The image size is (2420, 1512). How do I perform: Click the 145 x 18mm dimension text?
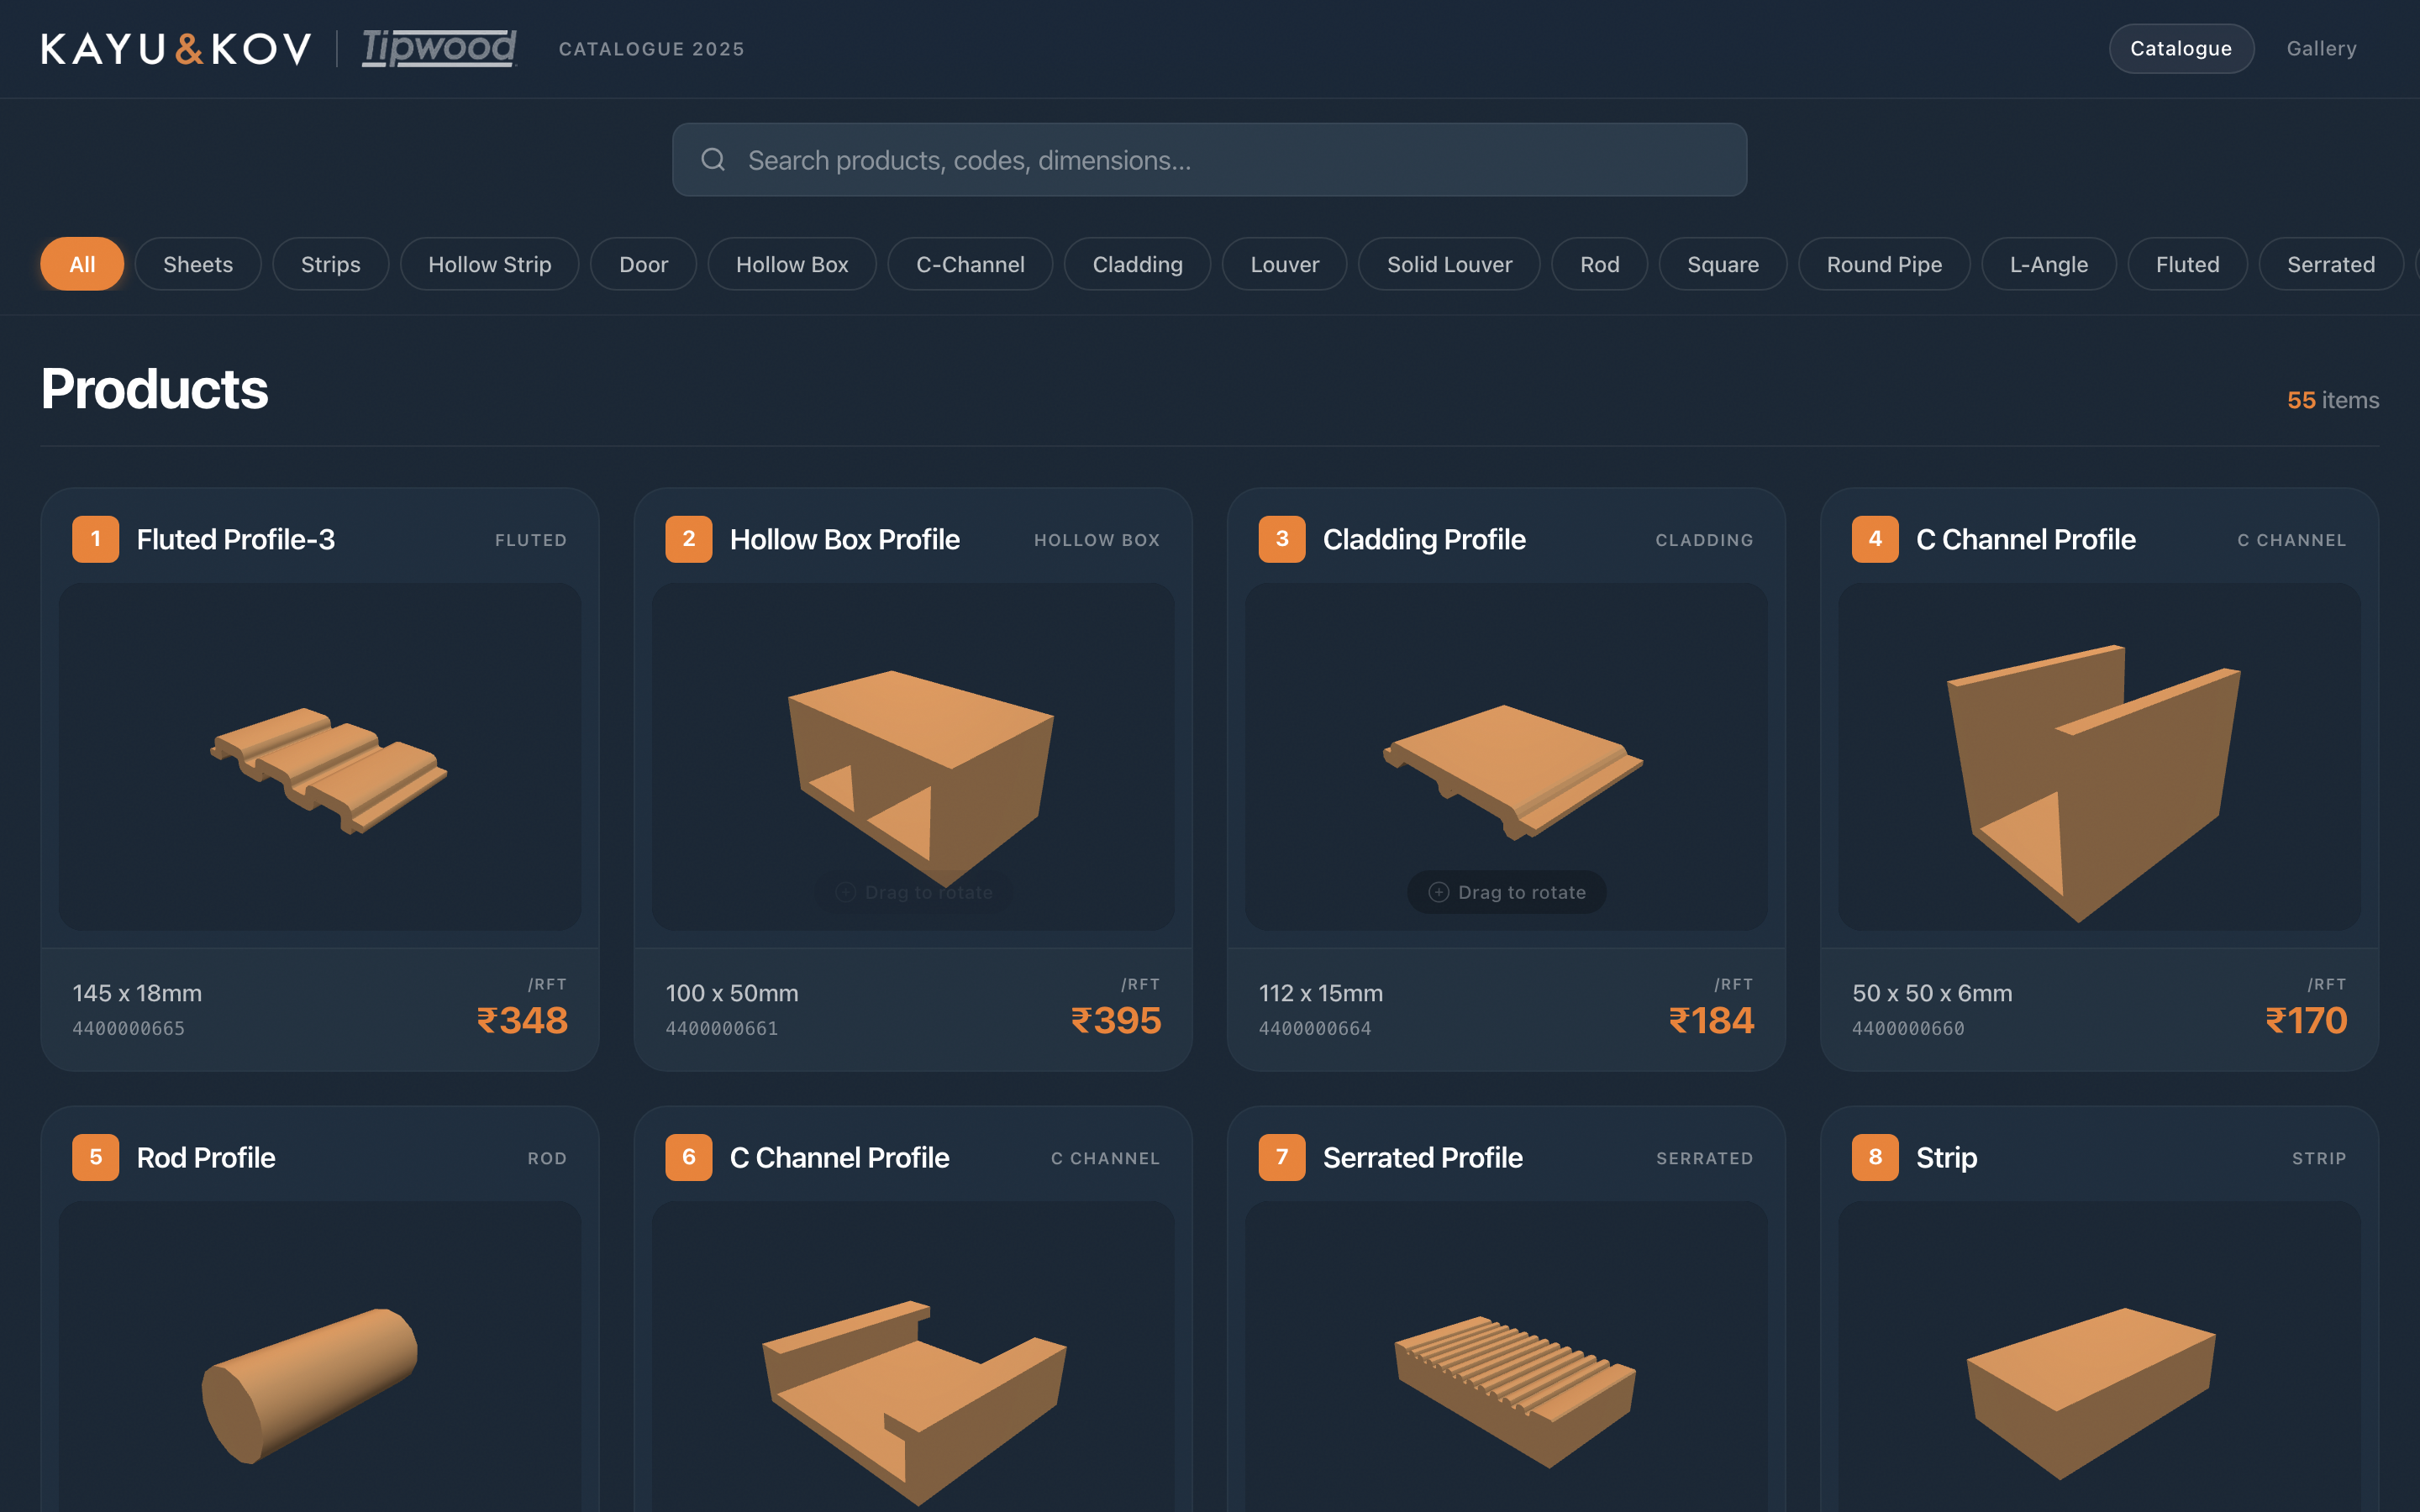pos(137,993)
